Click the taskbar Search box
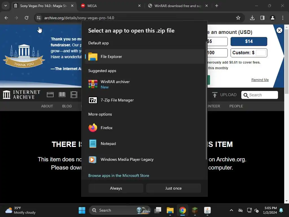 [120, 210]
